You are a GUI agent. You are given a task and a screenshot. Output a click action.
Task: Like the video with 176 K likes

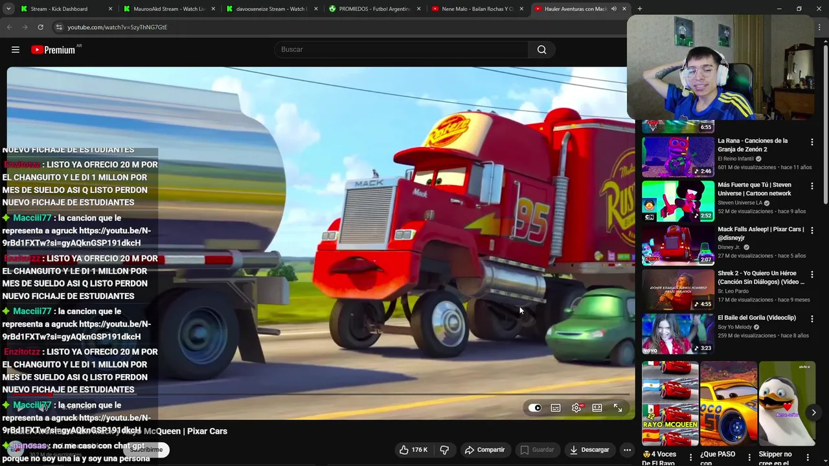[x=413, y=450]
